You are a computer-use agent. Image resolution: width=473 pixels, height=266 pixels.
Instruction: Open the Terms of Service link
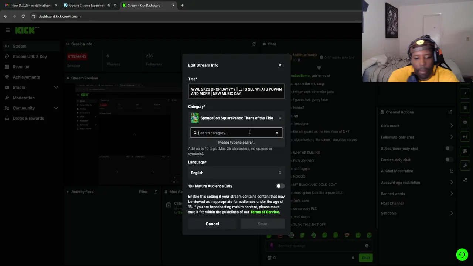265,212
